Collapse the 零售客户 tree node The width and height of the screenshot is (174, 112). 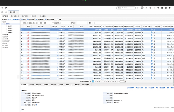tap(4, 24)
